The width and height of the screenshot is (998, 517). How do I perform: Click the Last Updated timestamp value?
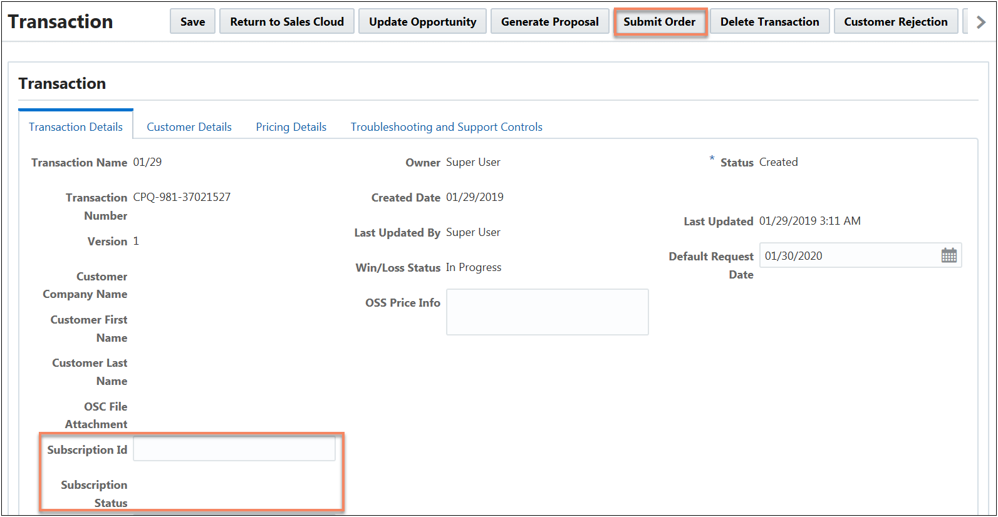click(x=809, y=221)
